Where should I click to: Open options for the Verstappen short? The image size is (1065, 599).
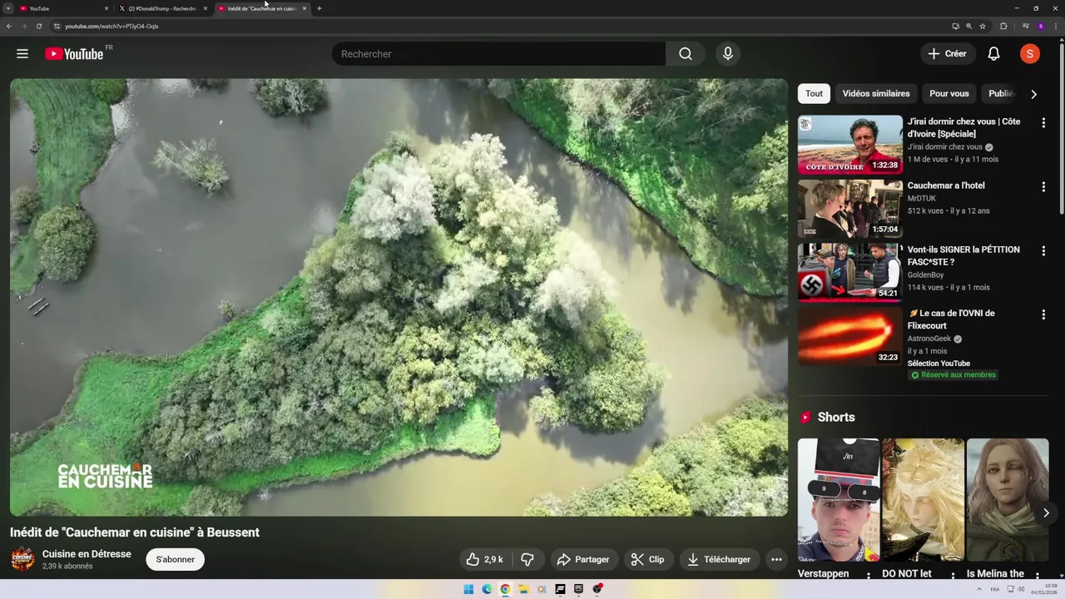point(869,576)
